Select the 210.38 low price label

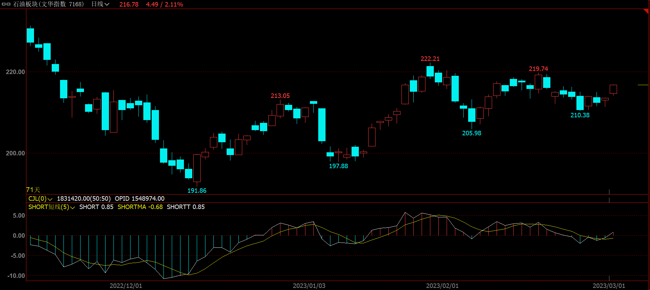(580, 115)
